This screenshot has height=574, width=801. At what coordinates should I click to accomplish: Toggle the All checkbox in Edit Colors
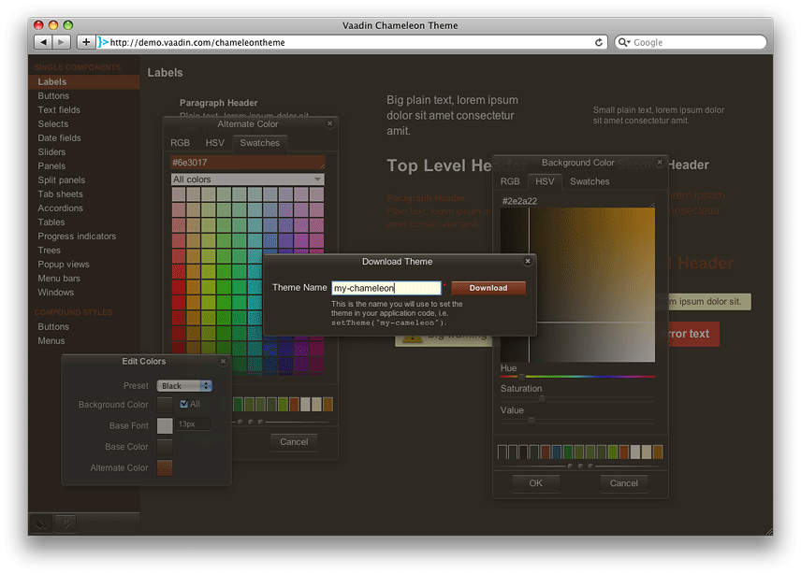(184, 404)
